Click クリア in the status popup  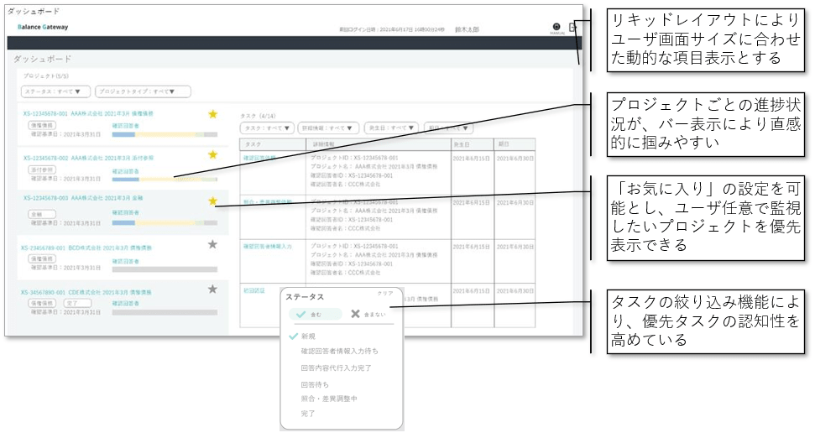coord(384,294)
